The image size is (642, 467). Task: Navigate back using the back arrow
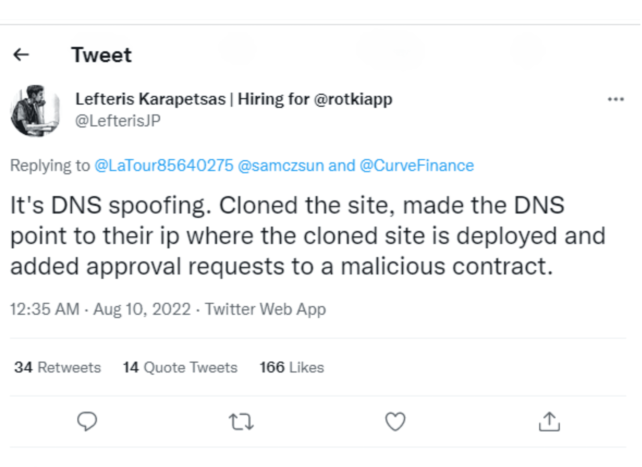click(x=22, y=55)
